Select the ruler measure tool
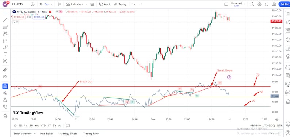Viewport: 290px width, 137px height. (x=5, y=70)
